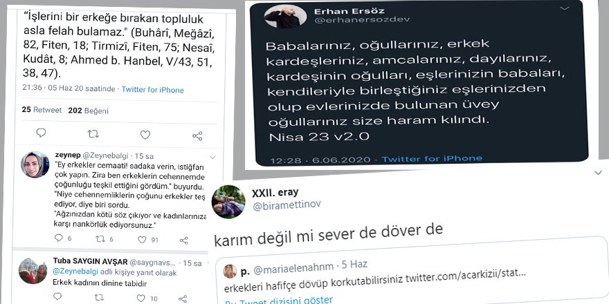The image size is (609, 304).
Task: Open zeynep's profile avatar
Action: (35, 164)
